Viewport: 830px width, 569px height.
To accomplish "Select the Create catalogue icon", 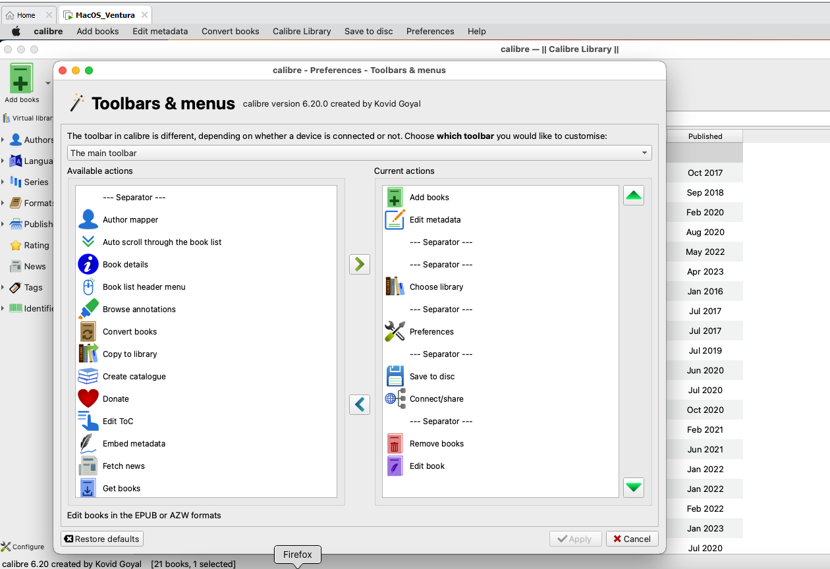I will (88, 376).
